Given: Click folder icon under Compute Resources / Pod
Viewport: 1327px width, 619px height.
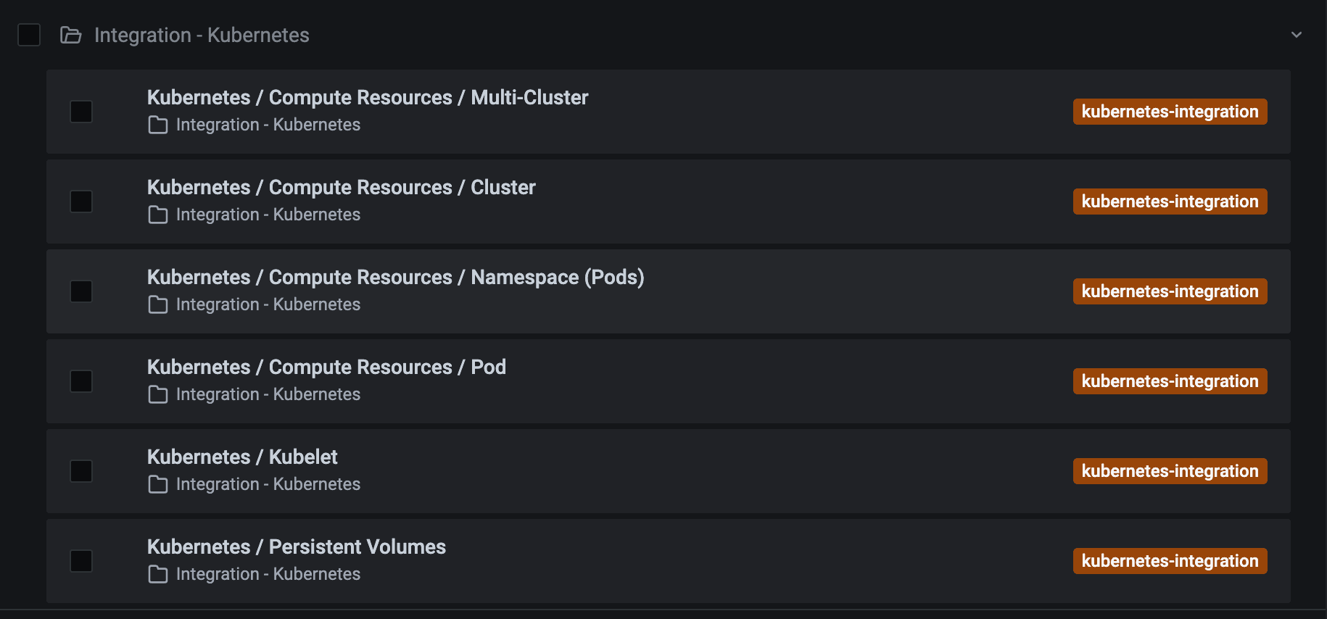Looking at the screenshot, I should 157,395.
